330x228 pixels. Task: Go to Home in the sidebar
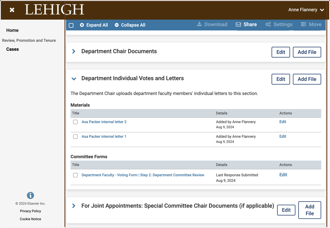tap(12, 30)
